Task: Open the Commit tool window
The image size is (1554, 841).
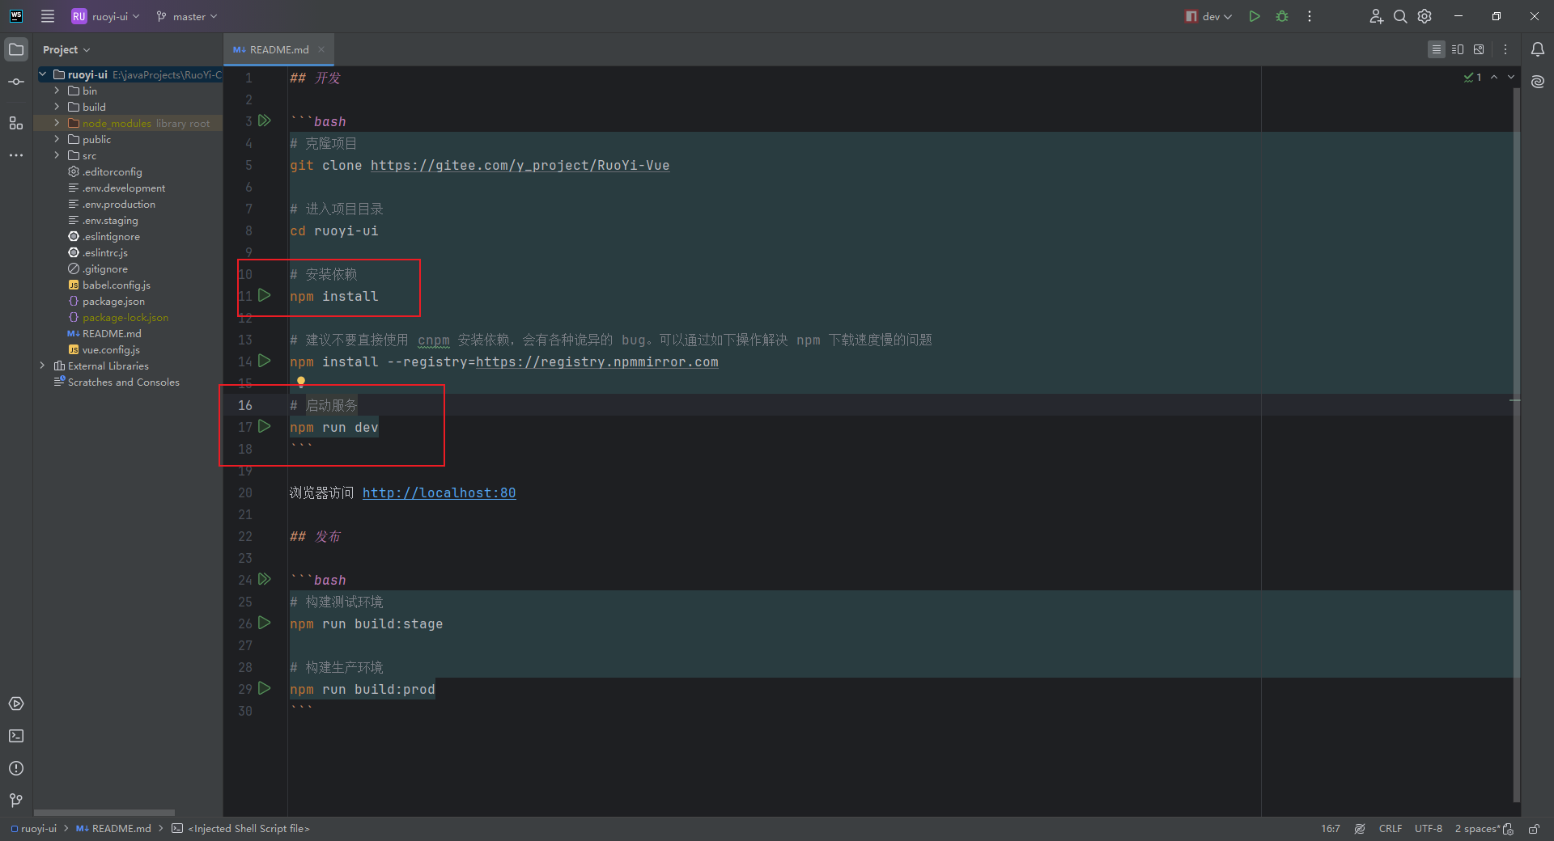Action: (16, 82)
